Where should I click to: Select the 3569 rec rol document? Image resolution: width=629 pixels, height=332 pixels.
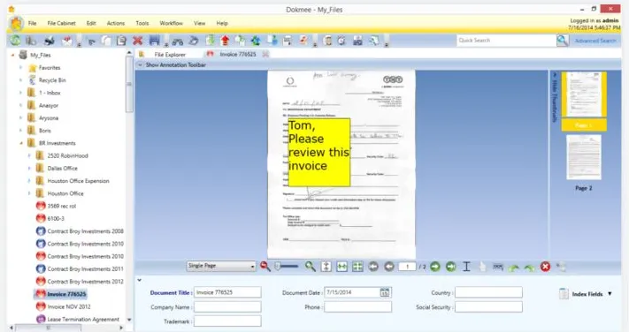[x=61, y=206]
